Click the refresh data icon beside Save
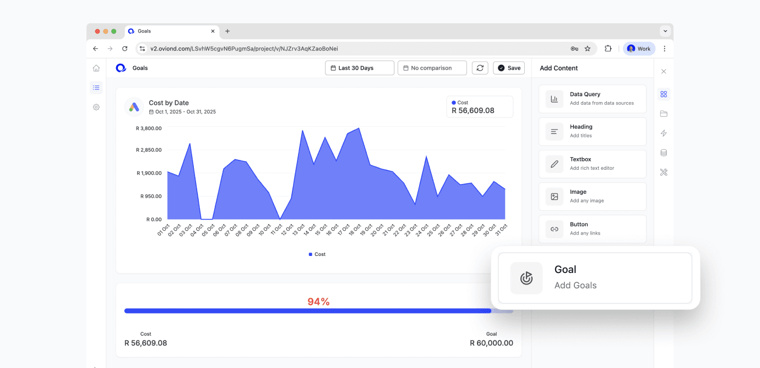The height and width of the screenshot is (368, 760). [480, 68]
